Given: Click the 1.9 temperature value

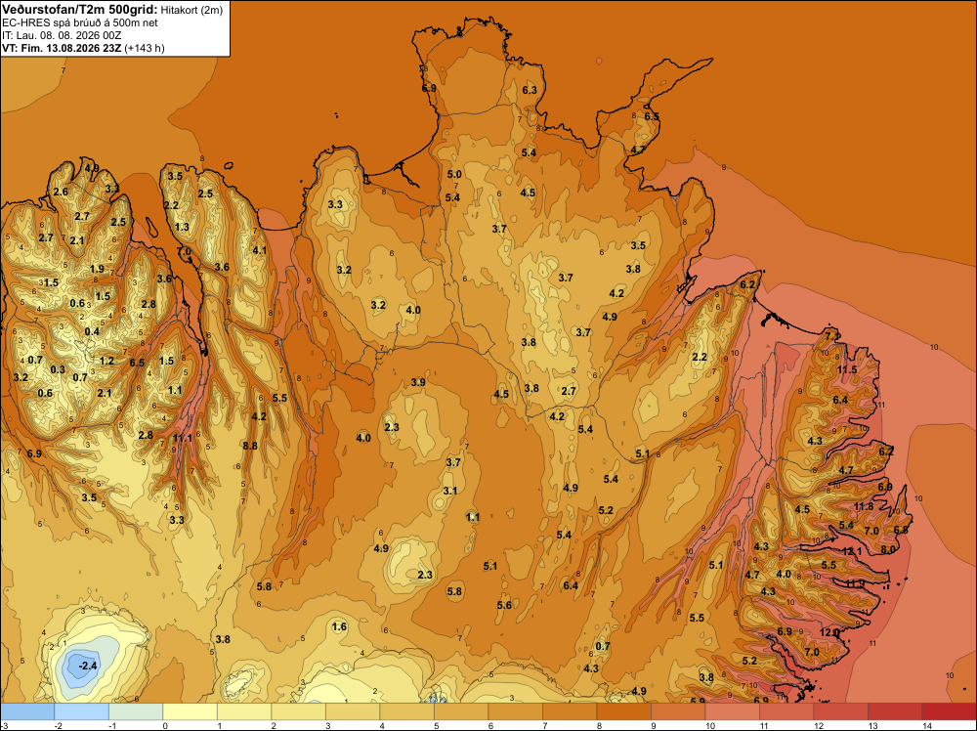Looking at the screenshot, I should tap(97, 269).
